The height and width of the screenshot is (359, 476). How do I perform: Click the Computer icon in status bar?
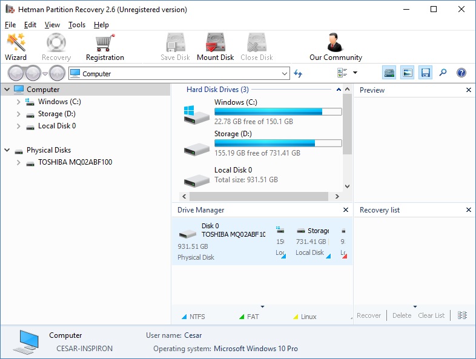[26, 342]
